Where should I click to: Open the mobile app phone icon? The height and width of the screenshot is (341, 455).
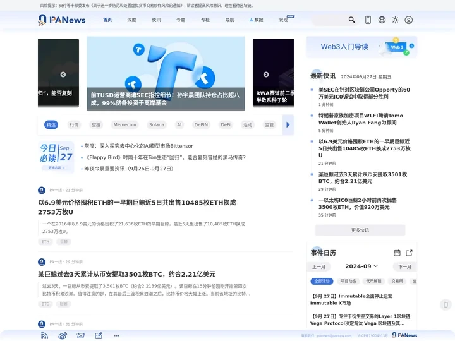coord(368,20)
